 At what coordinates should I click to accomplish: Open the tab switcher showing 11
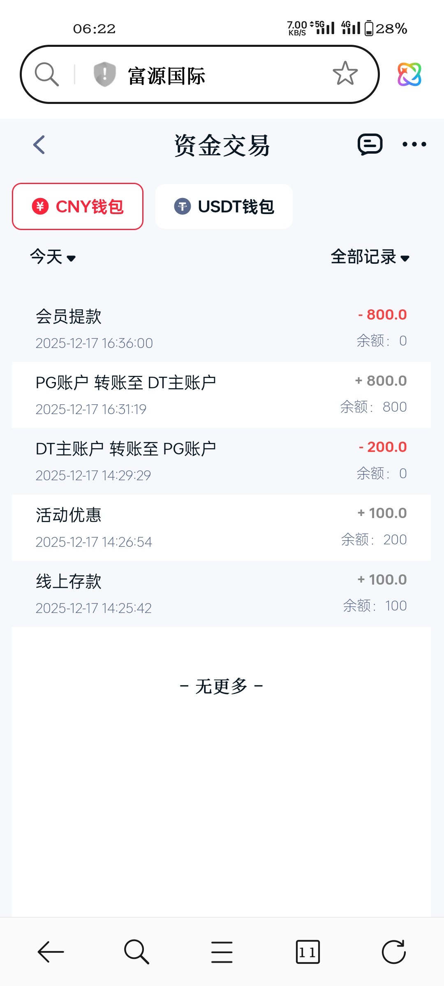coord(308,951)
